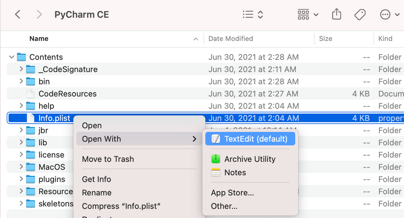Click the Finder back navigation arrow
Image resolution: width=404 pixels, height=218 pixels.
click(x=17, y=15)
